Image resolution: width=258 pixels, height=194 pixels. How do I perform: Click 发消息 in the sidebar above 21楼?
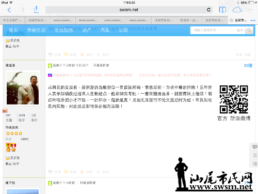[x=12, y=40]
